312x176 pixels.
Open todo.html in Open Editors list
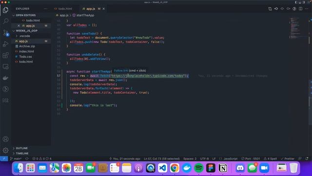pos(33,21)
